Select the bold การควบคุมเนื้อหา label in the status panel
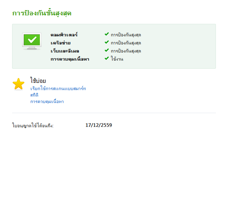The width and height of the screenshot is (228, 198). pos(70,59)
